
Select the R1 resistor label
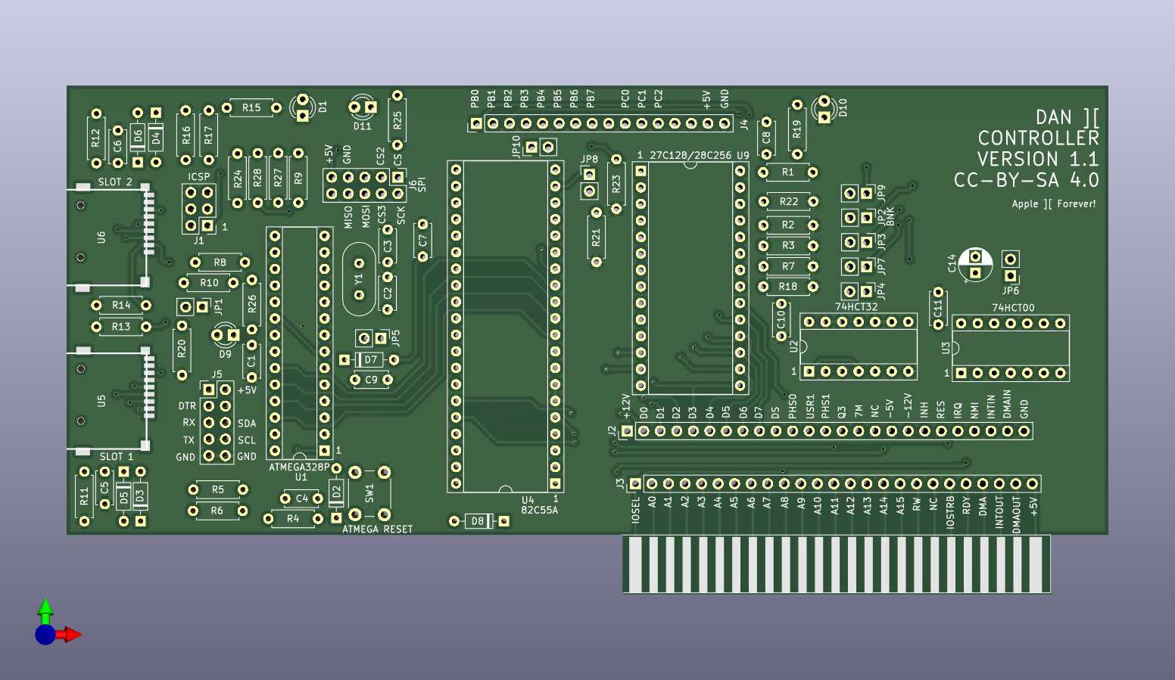tap(788, 172)
